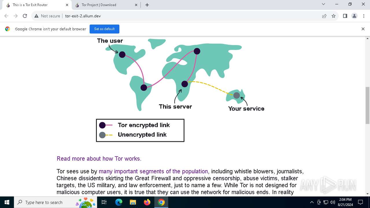Image resolution: width=370 pixels, height=208 pixels.
Task: Bookmark this tab with the star icon
Action: click(334, 16)
